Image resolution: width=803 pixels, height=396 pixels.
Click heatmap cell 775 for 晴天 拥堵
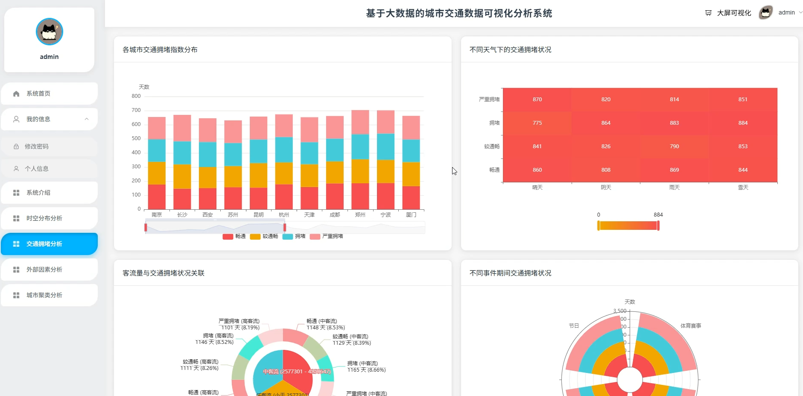point(537,123)
